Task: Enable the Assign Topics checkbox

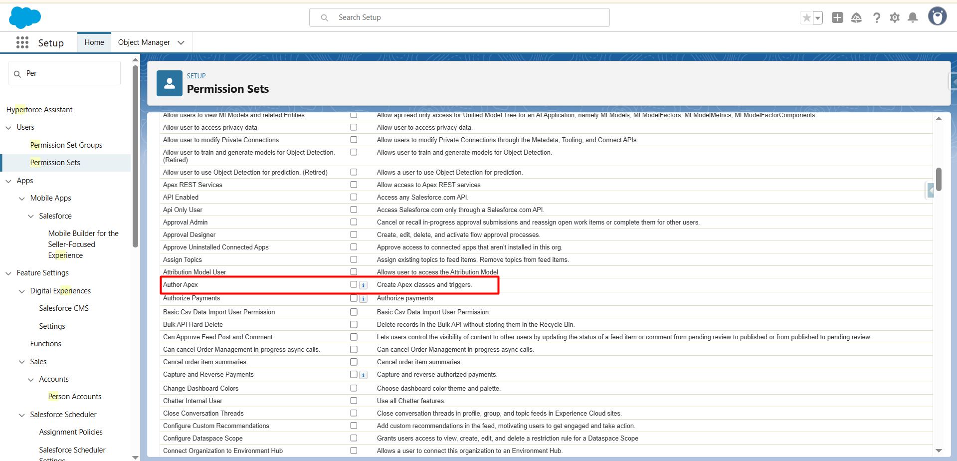Action: [354, 259]
